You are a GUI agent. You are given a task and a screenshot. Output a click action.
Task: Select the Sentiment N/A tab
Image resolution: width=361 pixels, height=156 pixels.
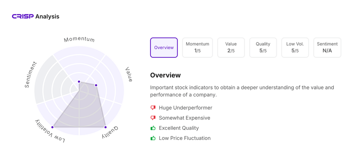[327, 48]
